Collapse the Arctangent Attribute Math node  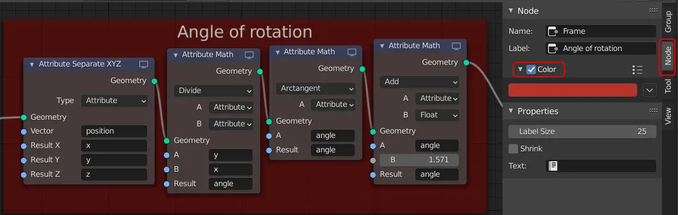277,52
